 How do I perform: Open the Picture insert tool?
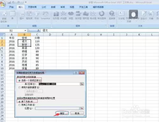[22, 15]
